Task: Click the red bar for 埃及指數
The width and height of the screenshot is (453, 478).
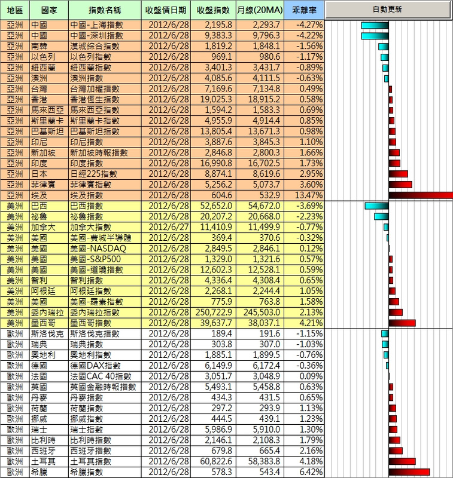Action: pos(421,195)
